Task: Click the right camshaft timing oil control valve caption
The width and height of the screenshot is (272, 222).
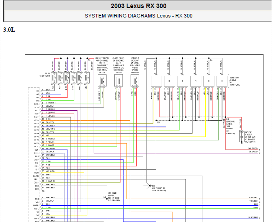Action: click(x=102, y=65)
